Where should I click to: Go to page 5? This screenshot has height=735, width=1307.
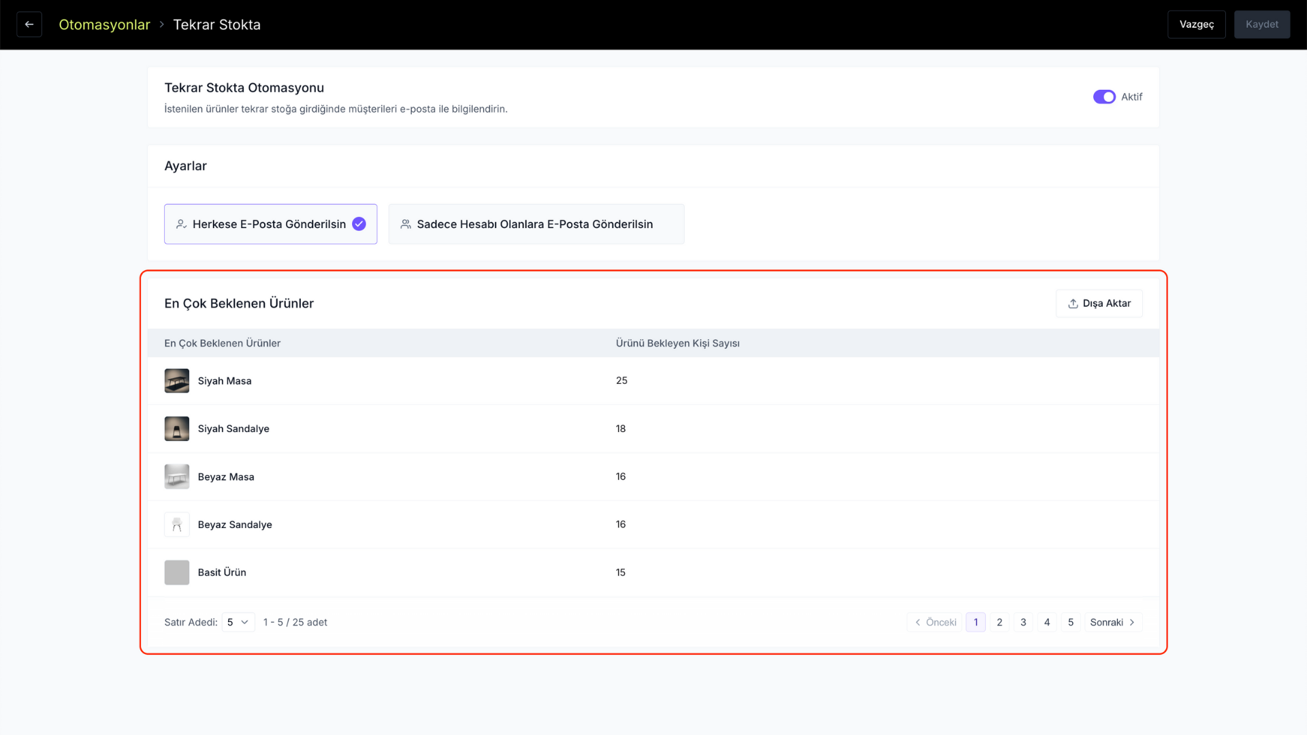[x=1071, y=622]
